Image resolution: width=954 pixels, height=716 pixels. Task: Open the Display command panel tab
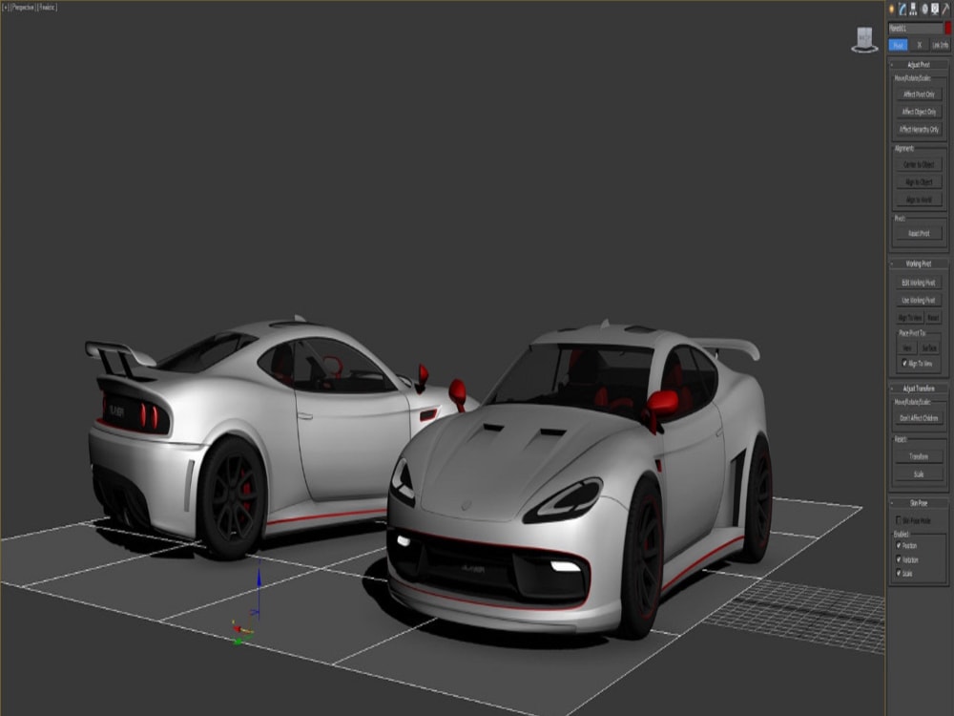tap(935, 9)
